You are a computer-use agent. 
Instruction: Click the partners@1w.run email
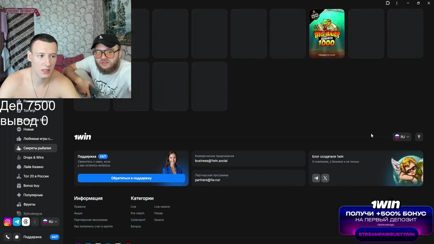pos(208,180)
